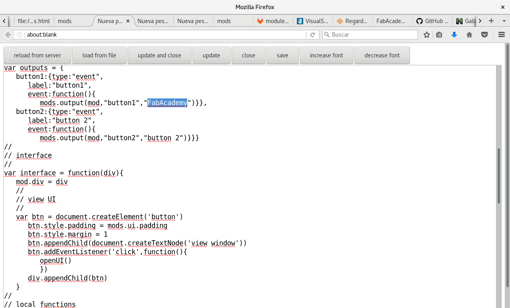The height and width of the screenshot is (308, 510).
Task: Open the Firefox hamburger menu
Action: 502,35
